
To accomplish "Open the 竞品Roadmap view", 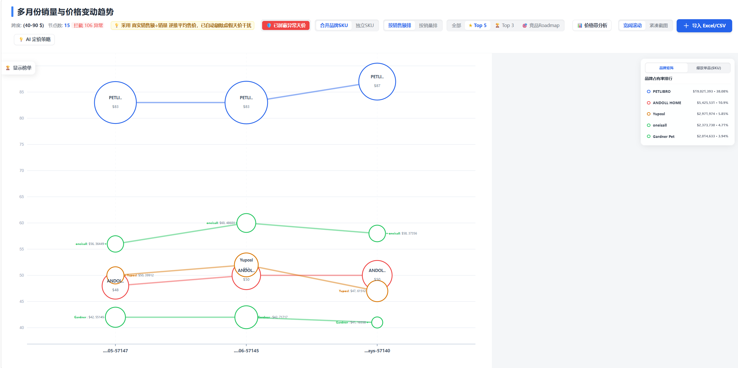I will (x=541, y=25).
